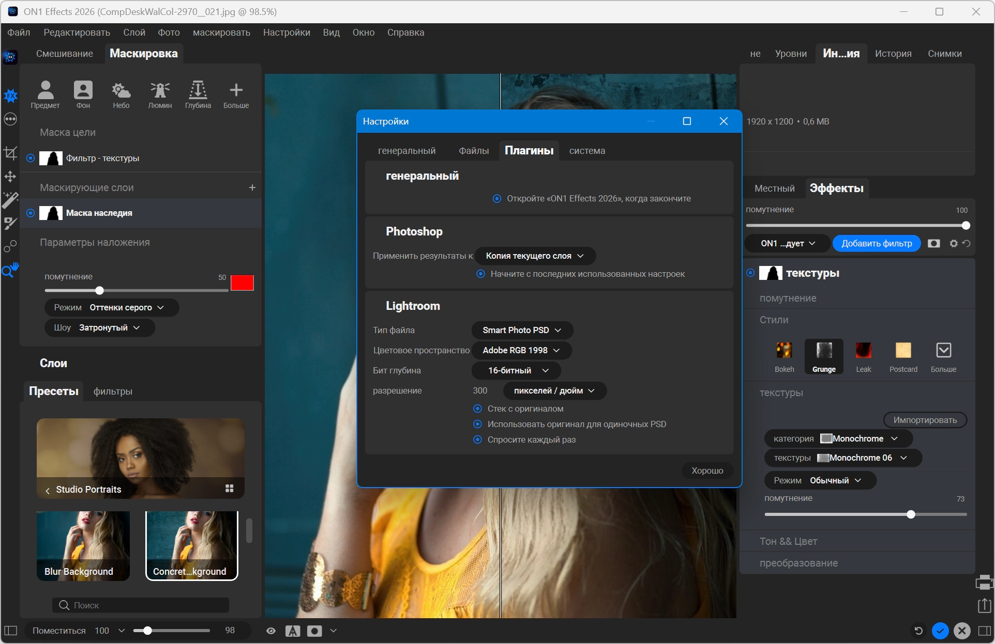Viewport: 995px width, 644px height.
Task: Toggle the preview eye icon
Action: (x=271, y=631)
